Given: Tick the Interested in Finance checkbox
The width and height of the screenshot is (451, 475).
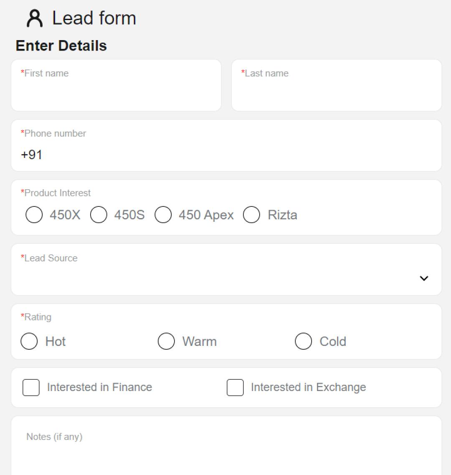Looking at the screenshot, I should pos(31,387).
